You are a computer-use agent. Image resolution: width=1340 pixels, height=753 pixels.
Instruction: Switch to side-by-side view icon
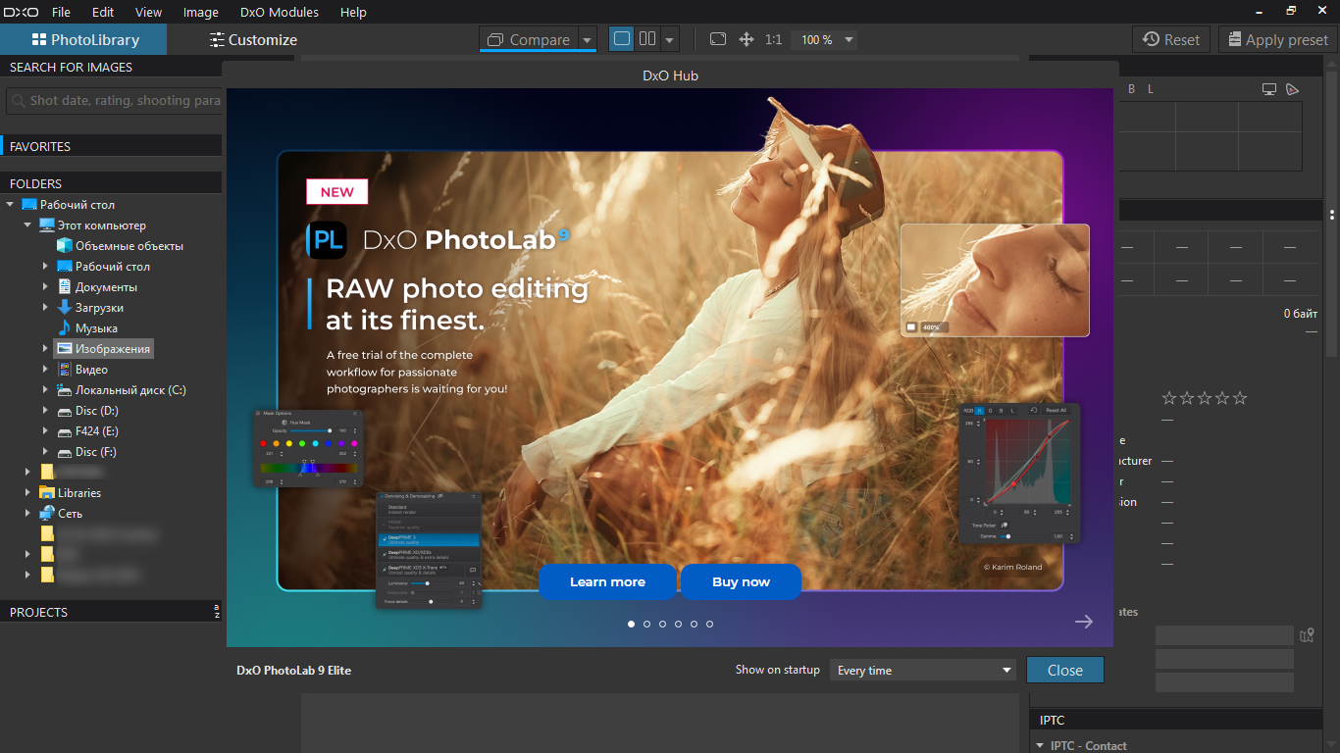pyautogui.click(x=647, y=39)
